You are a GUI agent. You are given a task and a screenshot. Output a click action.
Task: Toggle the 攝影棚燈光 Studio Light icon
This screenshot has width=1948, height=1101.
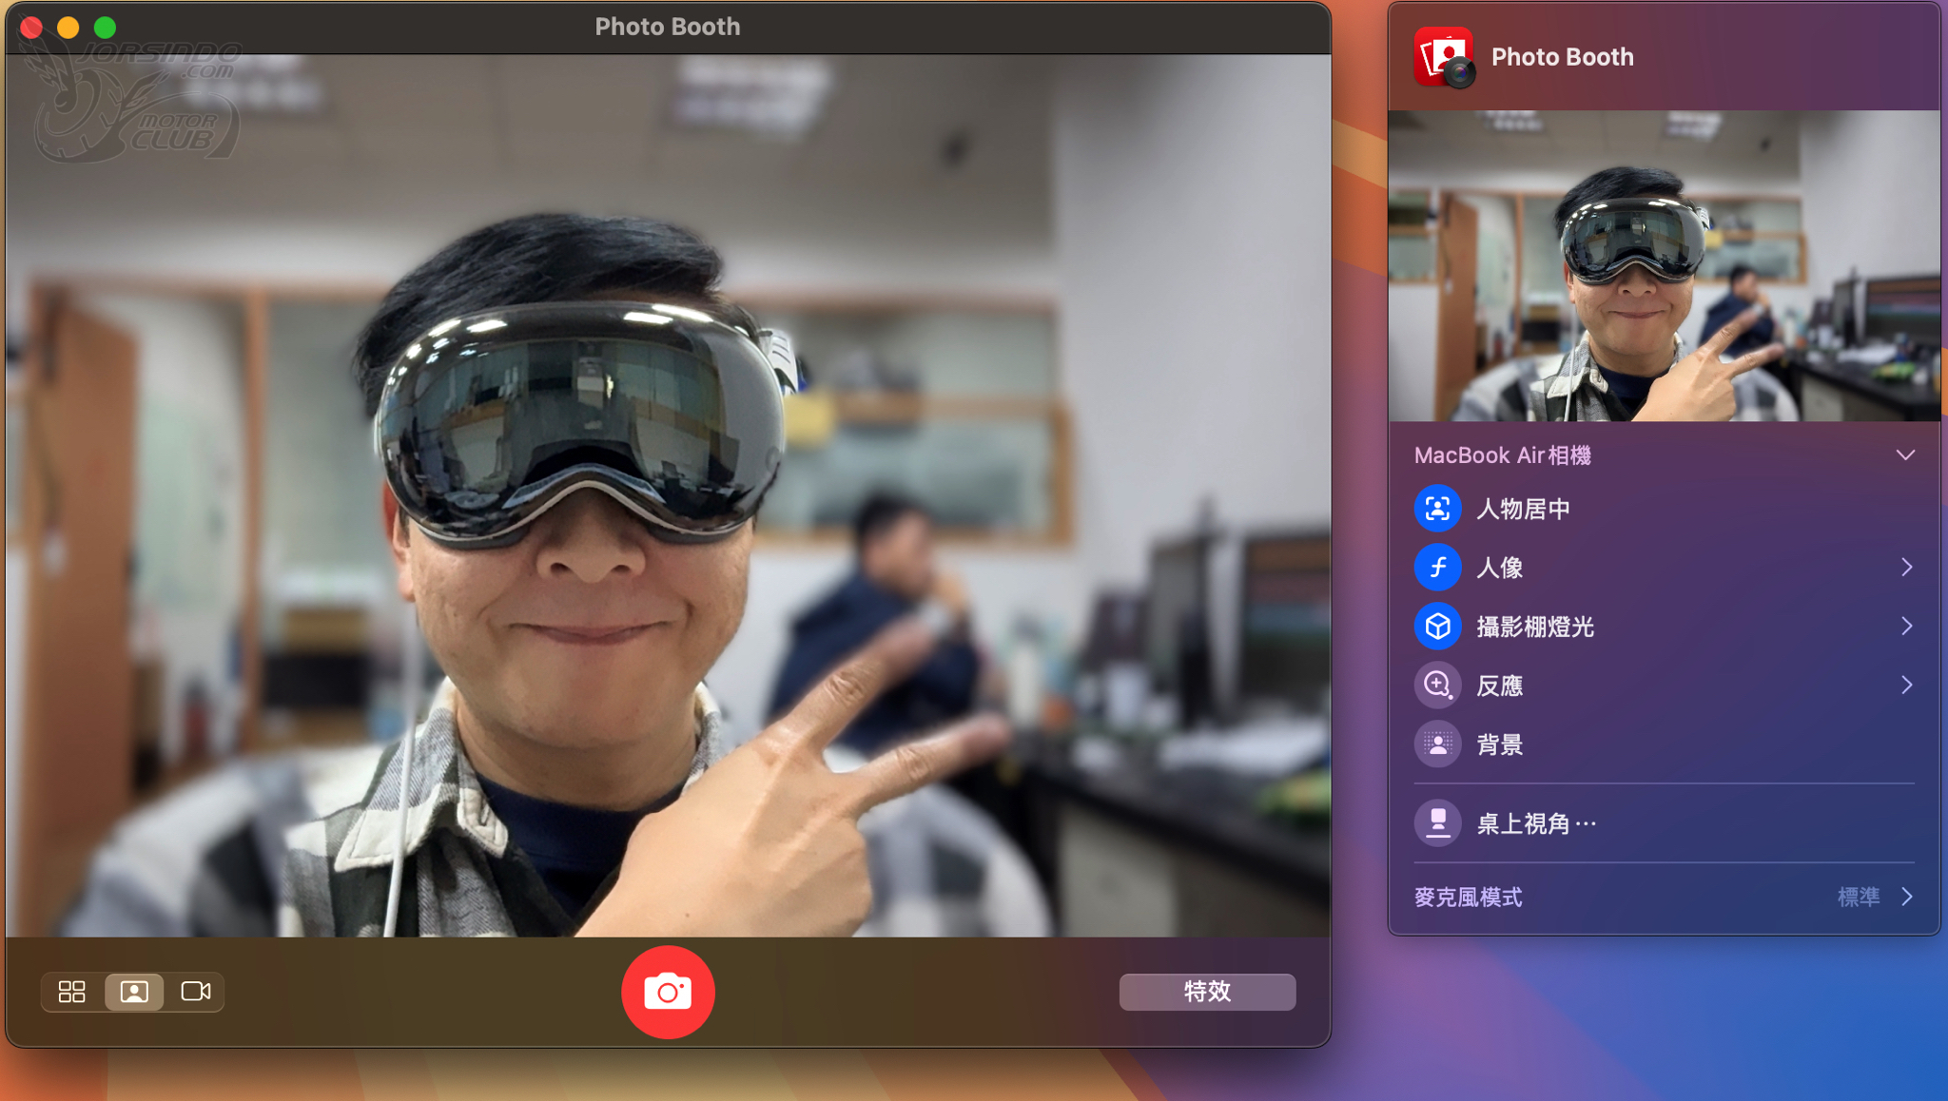pyautogui.click(x=1437, y=627)
